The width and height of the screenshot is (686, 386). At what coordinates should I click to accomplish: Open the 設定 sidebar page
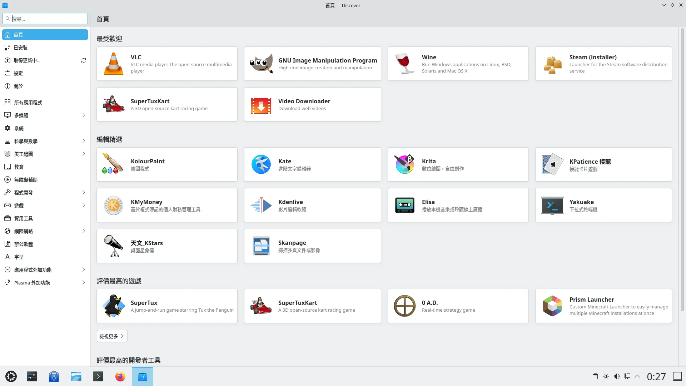pyautogui.click(x=18, y=73)
